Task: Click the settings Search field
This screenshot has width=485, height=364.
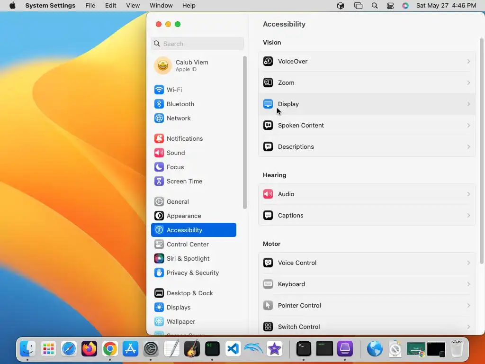Action: click(x=198, y=44)
